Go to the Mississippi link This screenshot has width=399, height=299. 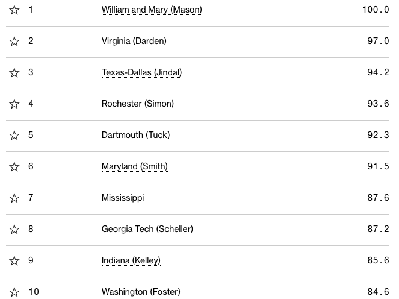pyautogui.click(x=123, y=198)
